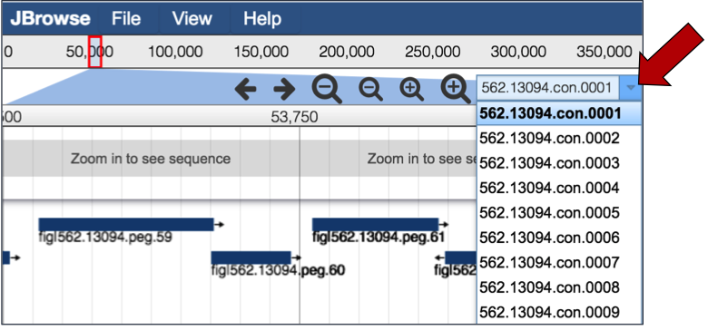The image size is (708, 330).
Task: Open the JBrowse File menu
Action: [x=127, y=18]
